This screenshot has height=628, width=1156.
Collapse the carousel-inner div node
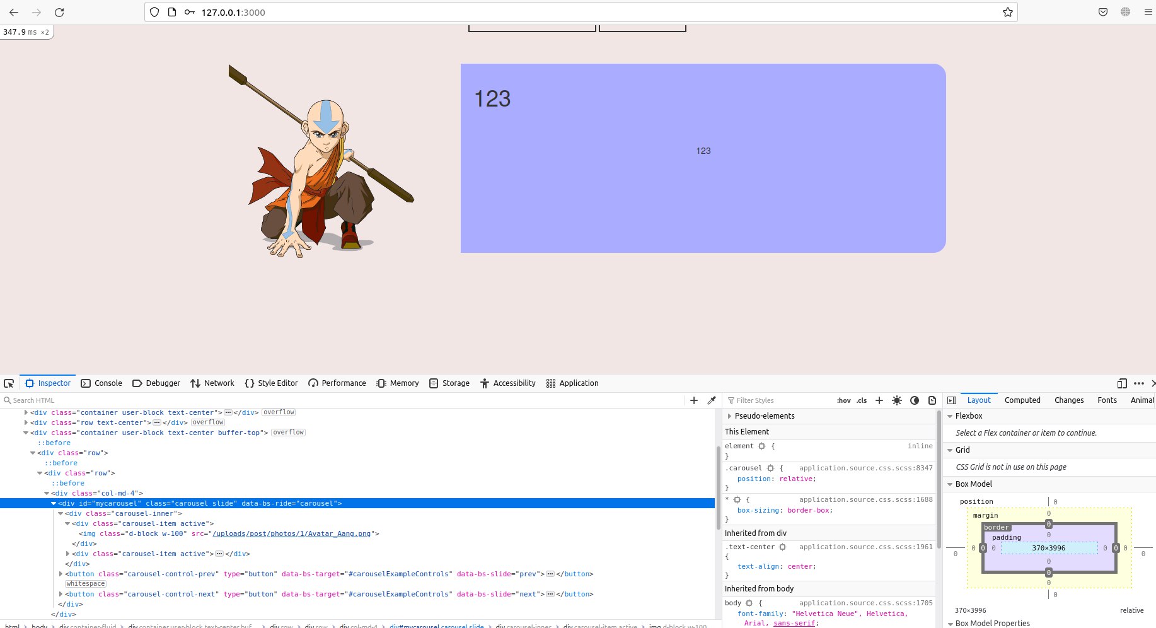(x=61, y=514)
